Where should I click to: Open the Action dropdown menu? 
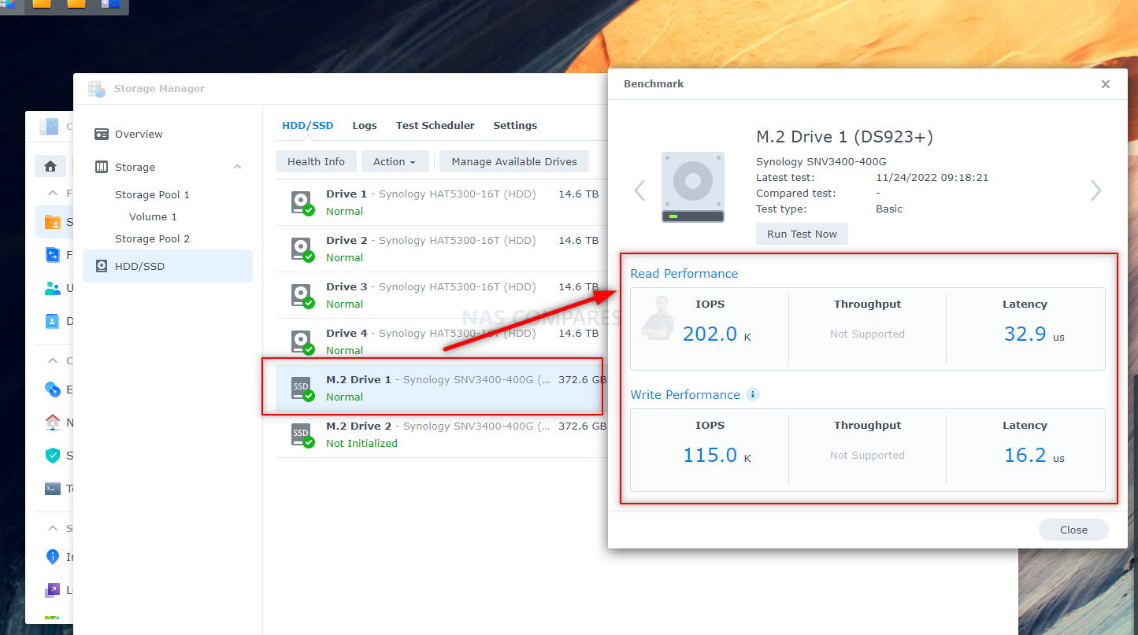[395, 161]
